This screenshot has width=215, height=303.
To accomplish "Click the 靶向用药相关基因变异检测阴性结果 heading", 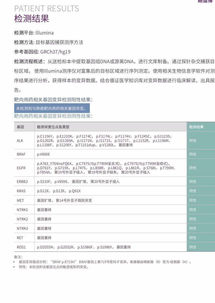I will [53, 116].
